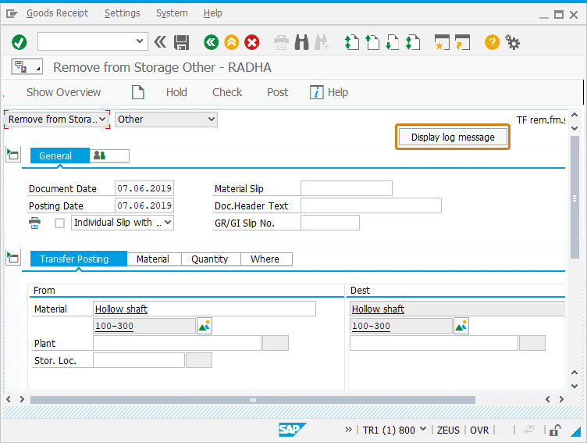Click the New document blank page icon

point(137,92)
